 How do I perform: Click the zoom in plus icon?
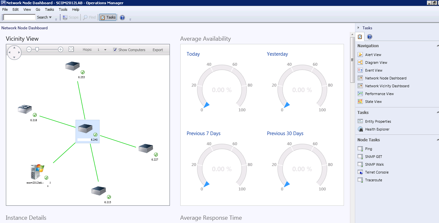[x=61, y=49]
